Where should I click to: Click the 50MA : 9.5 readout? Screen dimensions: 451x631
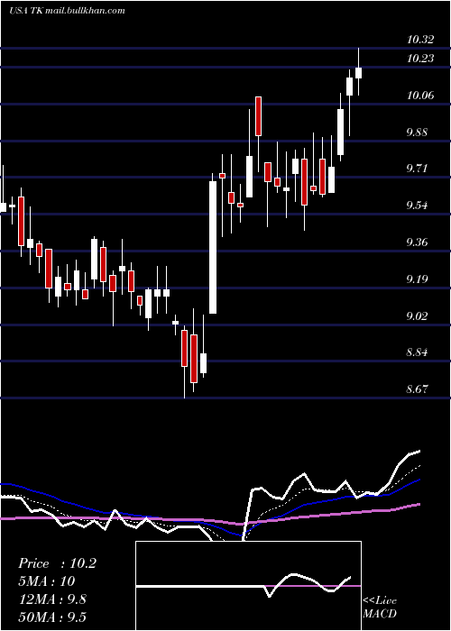point(52,617)
